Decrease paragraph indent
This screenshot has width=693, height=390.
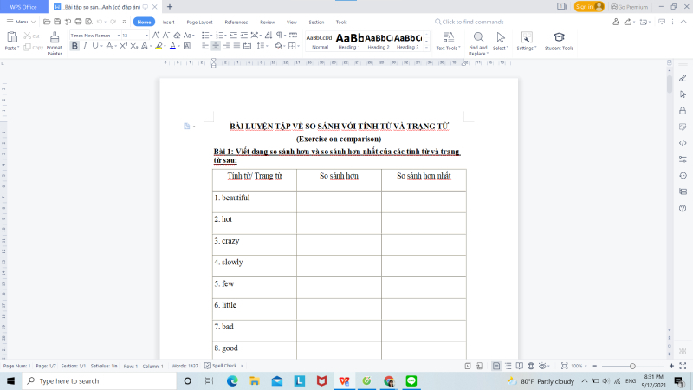click(x=233, y=35)
